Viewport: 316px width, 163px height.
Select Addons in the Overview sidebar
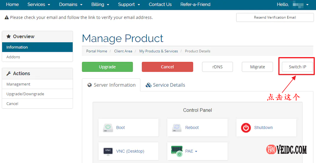pos(13,57)
